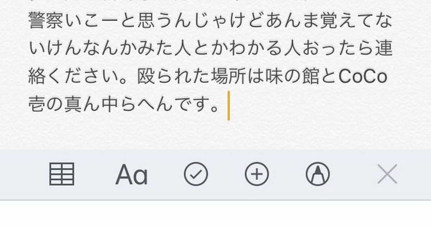Screen dimensions: 431x226
Task: Tap the white area below the toolbar
Action: pos(215,213)
